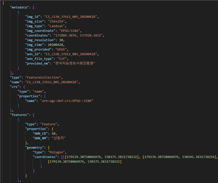Screen dimensions: 218x183
Task: Select the "provided_nm" key
Action: pos(37,64)
